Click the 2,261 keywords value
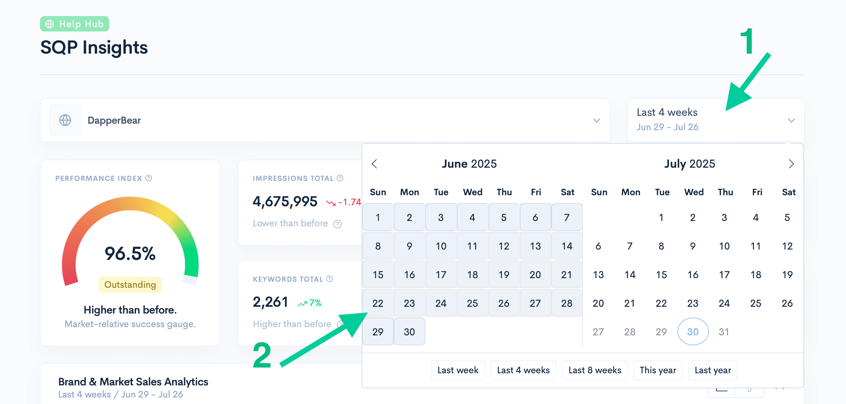 (270, 302)
